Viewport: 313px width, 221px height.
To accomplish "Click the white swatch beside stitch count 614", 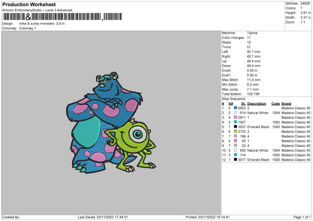I will (x=235, y=113).
